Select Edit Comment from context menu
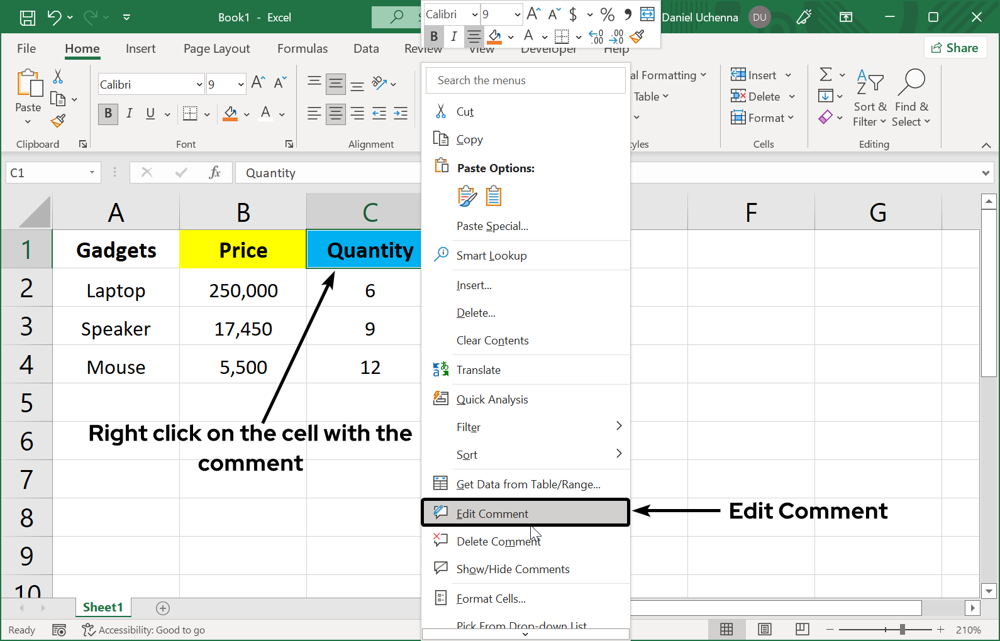This screenshot has width=1000, height=641. click(x=492, y=513)
